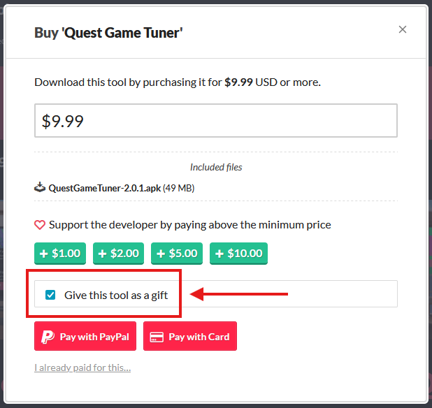Click the 'Give this tool as a gift' label
This screenshot has width=432, height=408.
click(x=116, y=295)
